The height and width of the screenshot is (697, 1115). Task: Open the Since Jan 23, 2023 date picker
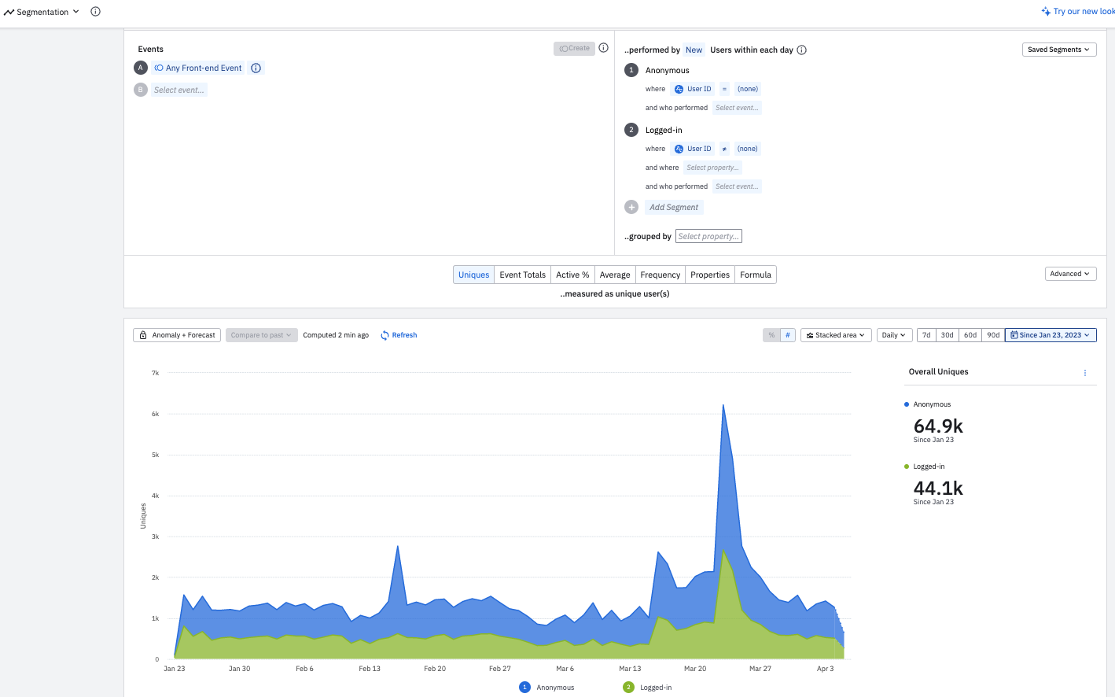[1051, 335]
